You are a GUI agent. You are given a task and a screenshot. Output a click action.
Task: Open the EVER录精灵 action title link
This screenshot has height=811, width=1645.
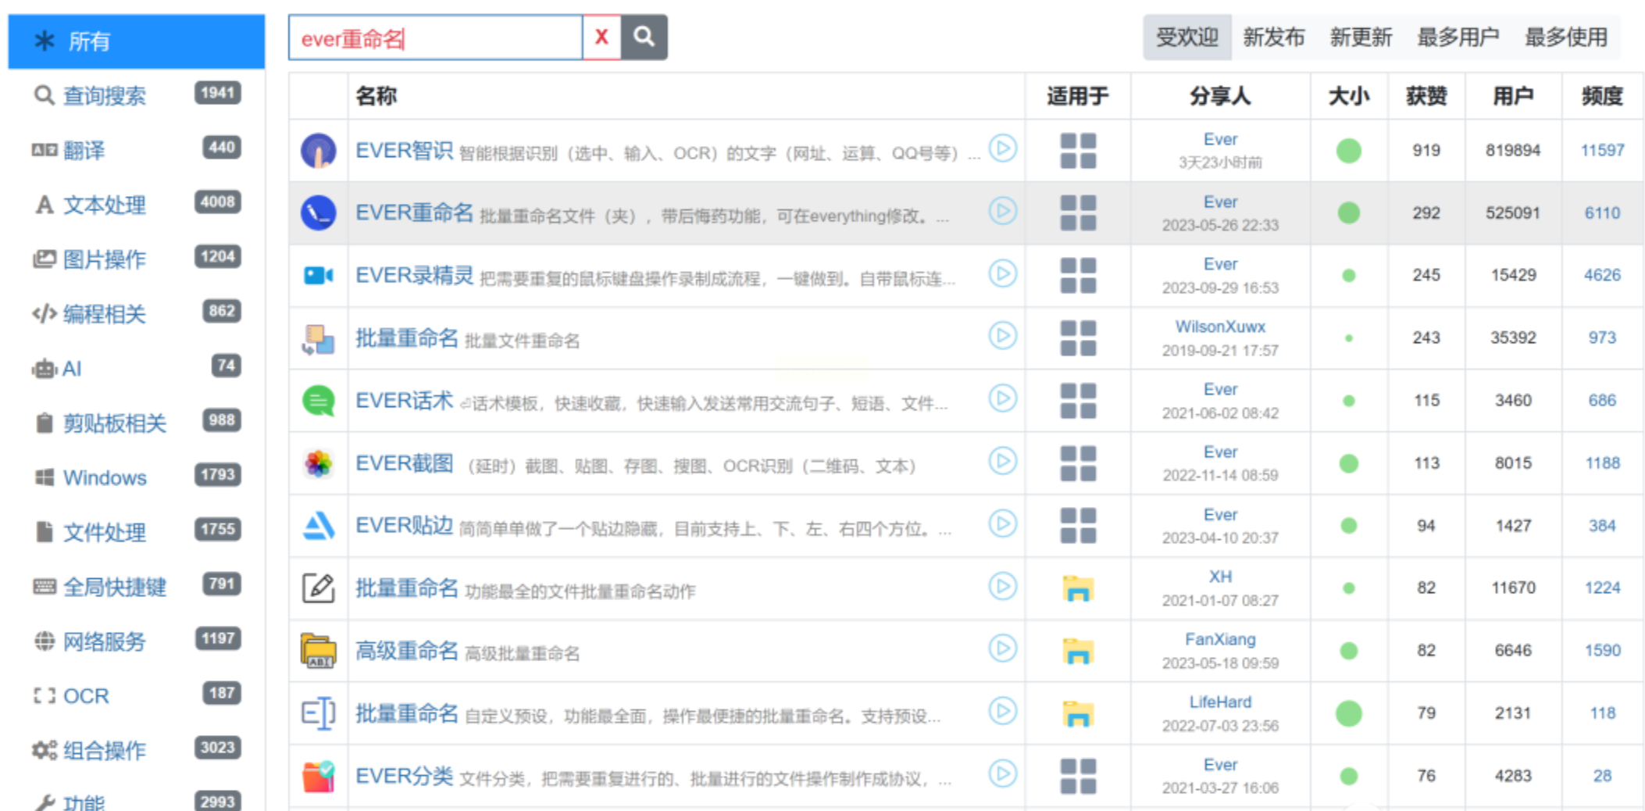coord(414,275)
